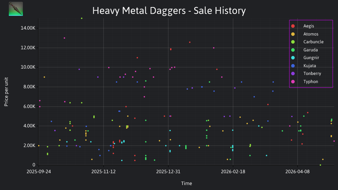
Task: Click the Time axis title
Action: tap(187, 184)
